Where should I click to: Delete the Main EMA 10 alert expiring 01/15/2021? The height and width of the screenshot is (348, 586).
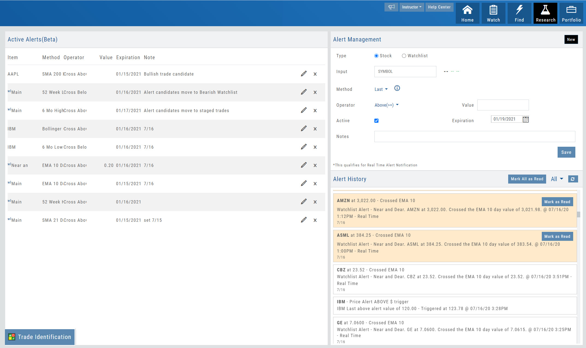[x=315, y=184]
